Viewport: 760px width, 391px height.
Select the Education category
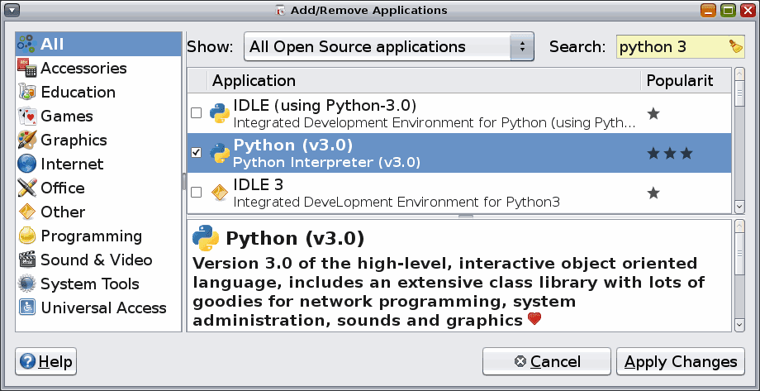click(x=78, y=93)
